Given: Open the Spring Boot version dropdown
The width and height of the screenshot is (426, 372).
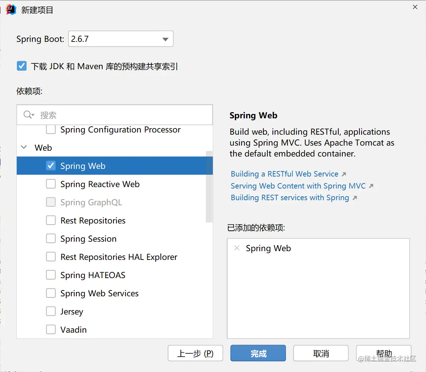Looking at the screenshot, I should tap(165, 39).
